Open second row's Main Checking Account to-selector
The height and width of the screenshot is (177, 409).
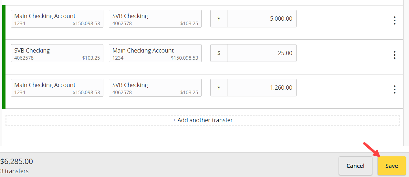pos(155,53)
